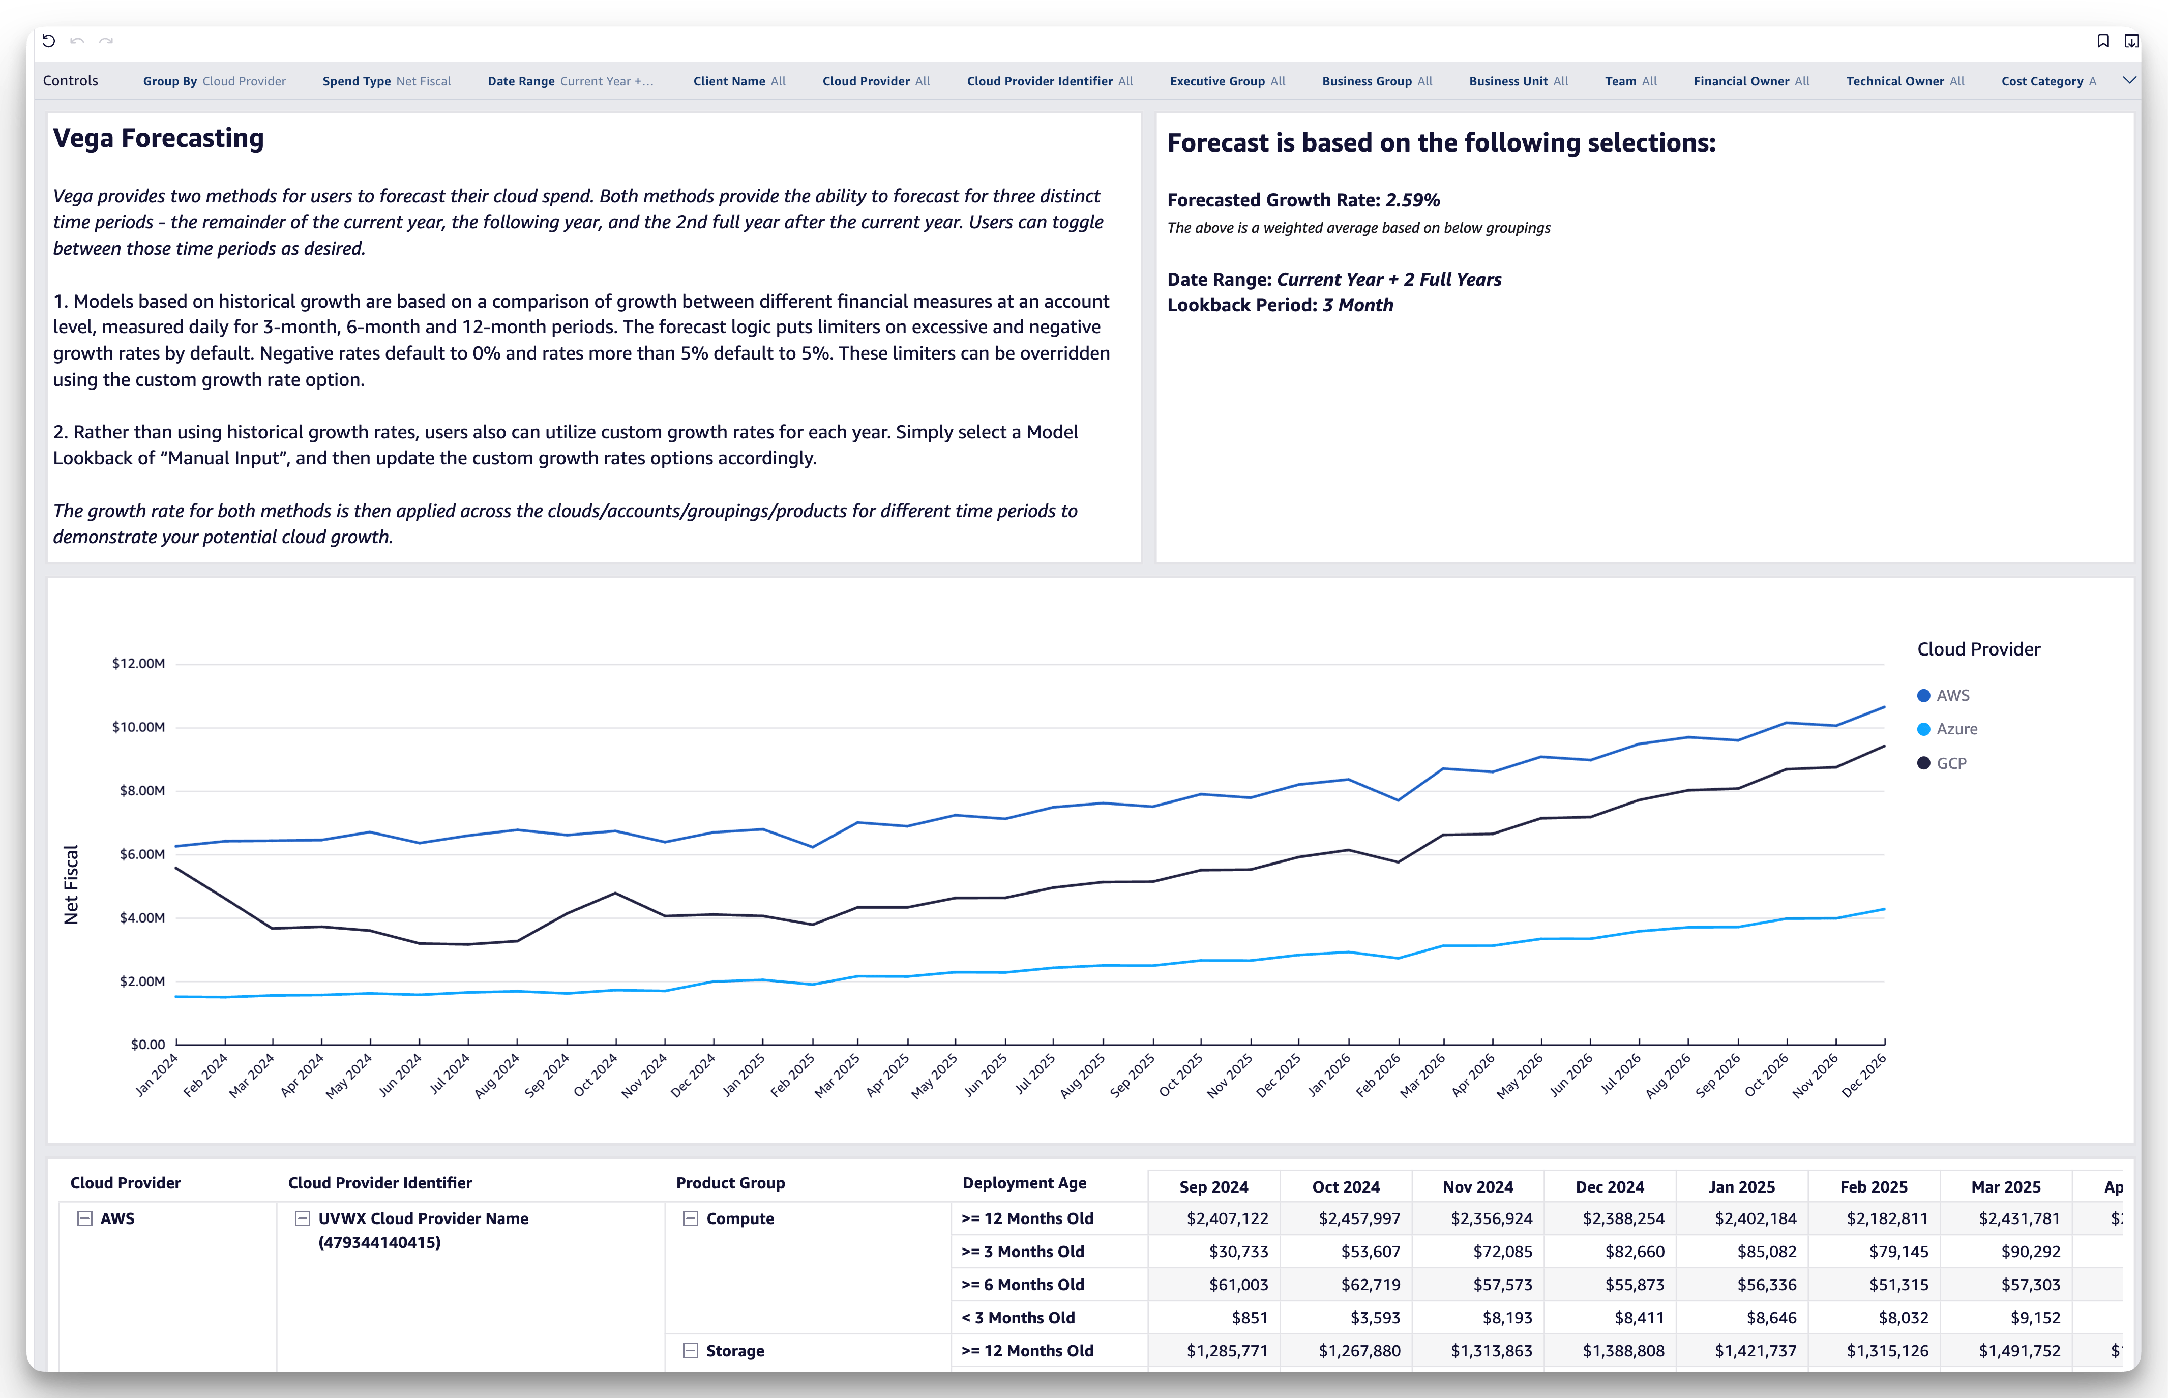2168x1398 pixels.
Task: Open the Executive Group filter
Action: click(x=1228, y=82)
